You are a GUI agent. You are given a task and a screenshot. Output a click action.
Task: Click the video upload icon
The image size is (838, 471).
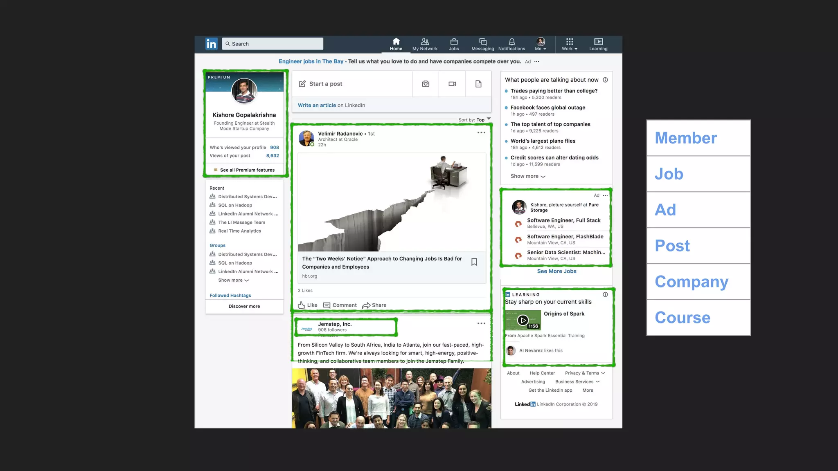pyautogui.click(x=452, y=84)
